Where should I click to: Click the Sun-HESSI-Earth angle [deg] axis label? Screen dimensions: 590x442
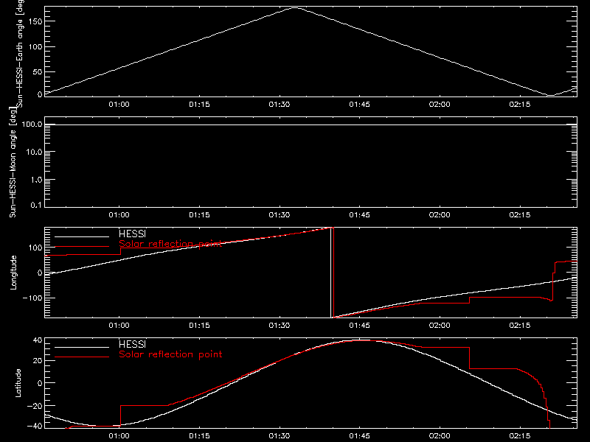click(20, 52)
